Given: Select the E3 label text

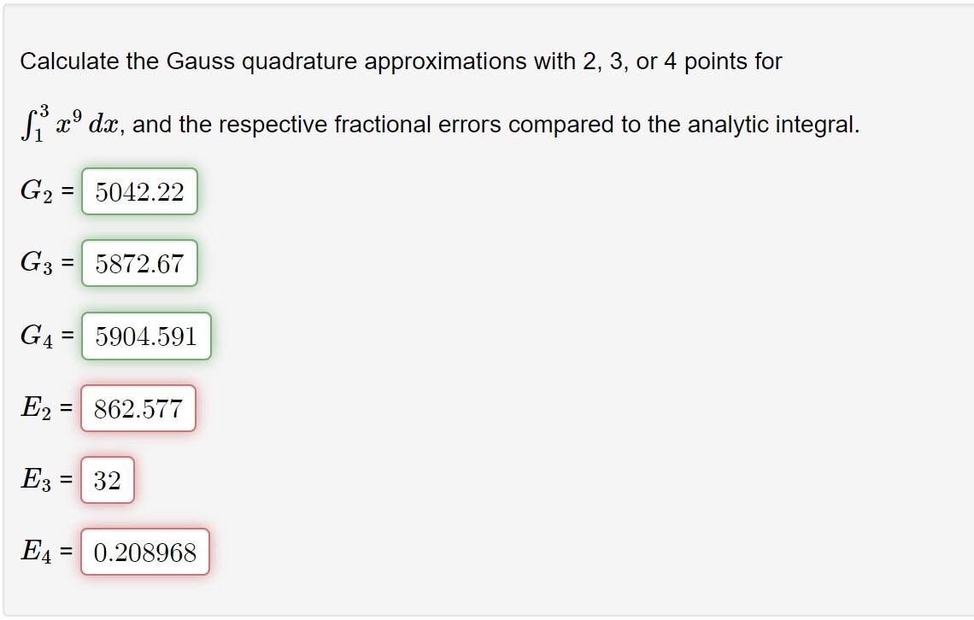Looking at the screenshot, I should click(x=38, y=480).
